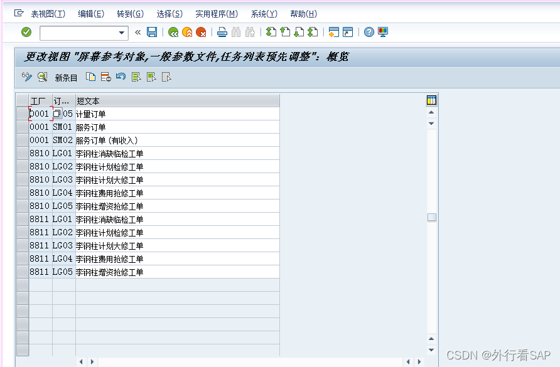
Task: Click the Select All icon
Action: 136,77
